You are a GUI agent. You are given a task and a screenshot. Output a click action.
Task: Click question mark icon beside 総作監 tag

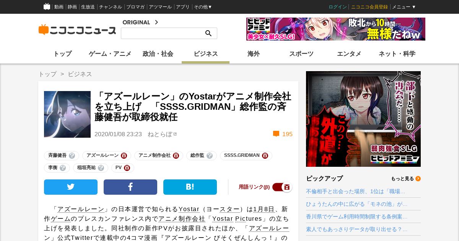210,156
